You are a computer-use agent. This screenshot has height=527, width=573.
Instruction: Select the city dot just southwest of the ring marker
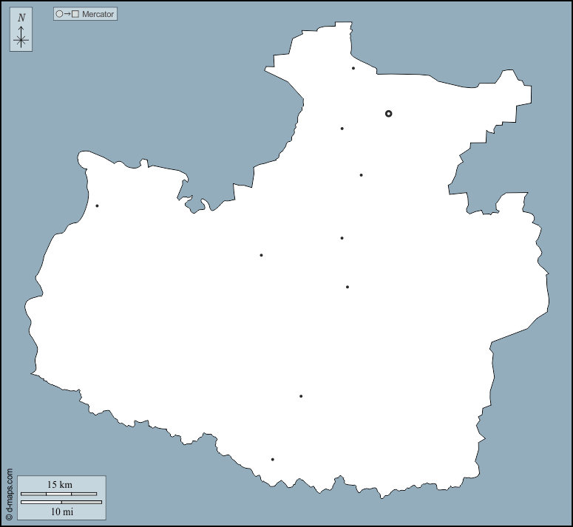click(x=342, y=129)
